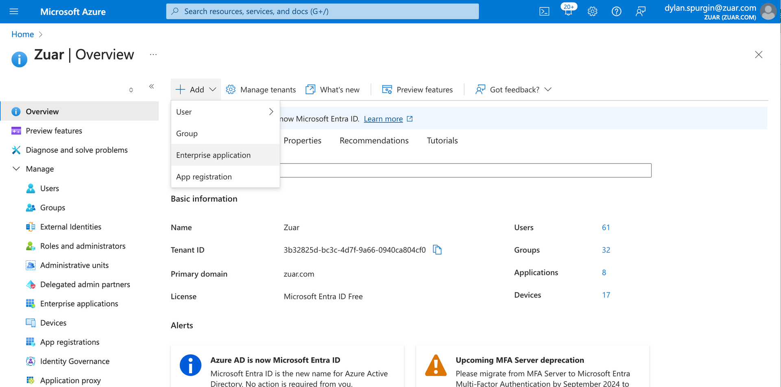The width and height of the screenshot is (781, 387).
Task: Open the Groups count 32 link
Action: point(606,250)
